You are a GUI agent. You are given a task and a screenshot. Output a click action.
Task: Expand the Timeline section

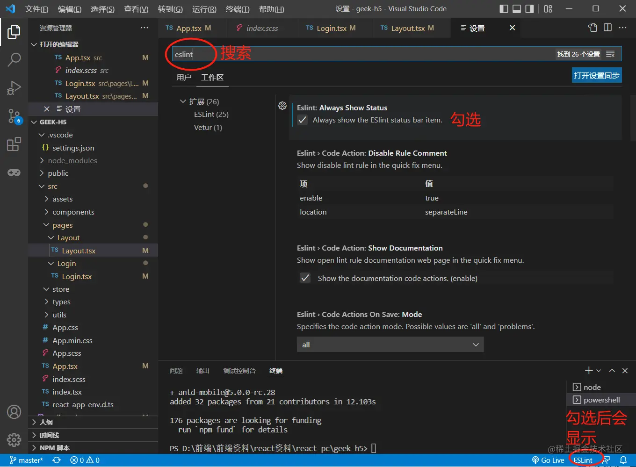93,435
